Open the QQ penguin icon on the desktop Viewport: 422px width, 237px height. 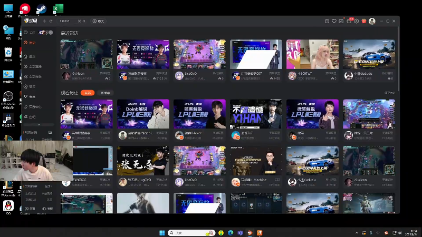[8, 207]
